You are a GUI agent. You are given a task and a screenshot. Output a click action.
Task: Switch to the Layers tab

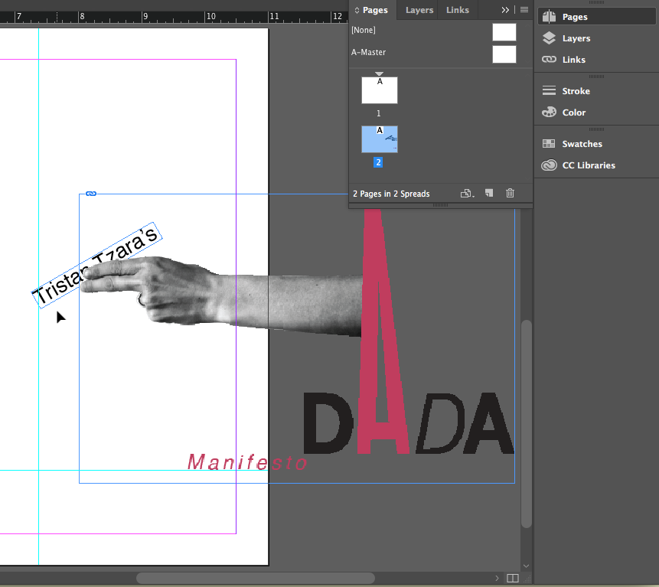click(419, 10)
